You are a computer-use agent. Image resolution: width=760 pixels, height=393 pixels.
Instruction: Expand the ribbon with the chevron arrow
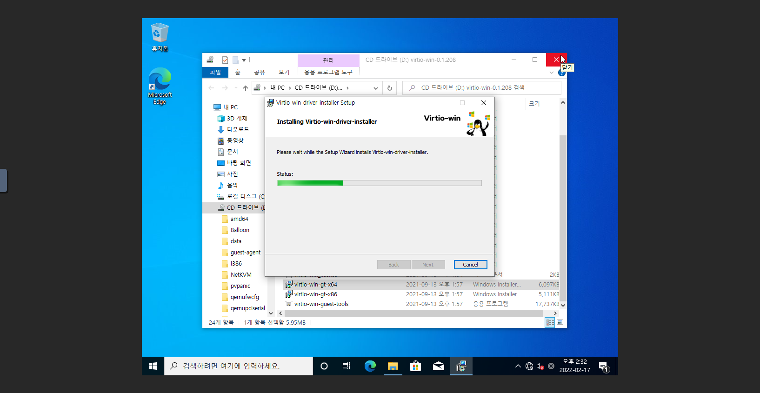[x=552, y=73]
